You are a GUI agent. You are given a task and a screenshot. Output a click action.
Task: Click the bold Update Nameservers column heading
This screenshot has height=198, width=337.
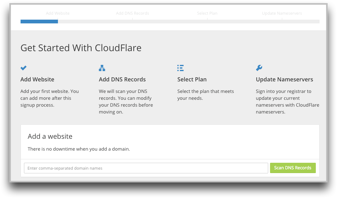click(284, 80)
